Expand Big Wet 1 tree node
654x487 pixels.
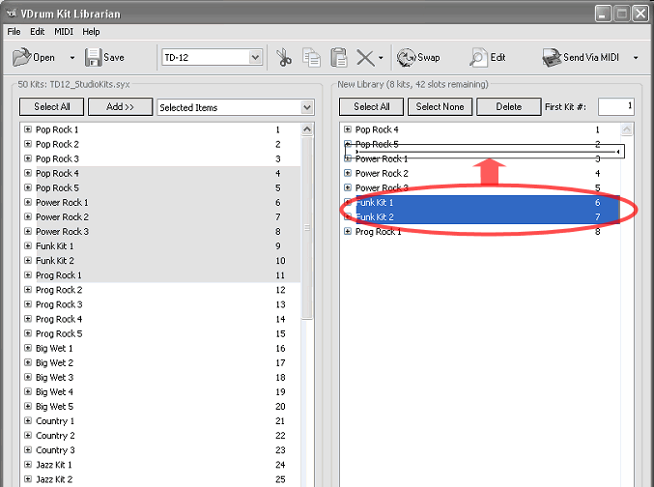click(x=28, y=349)
